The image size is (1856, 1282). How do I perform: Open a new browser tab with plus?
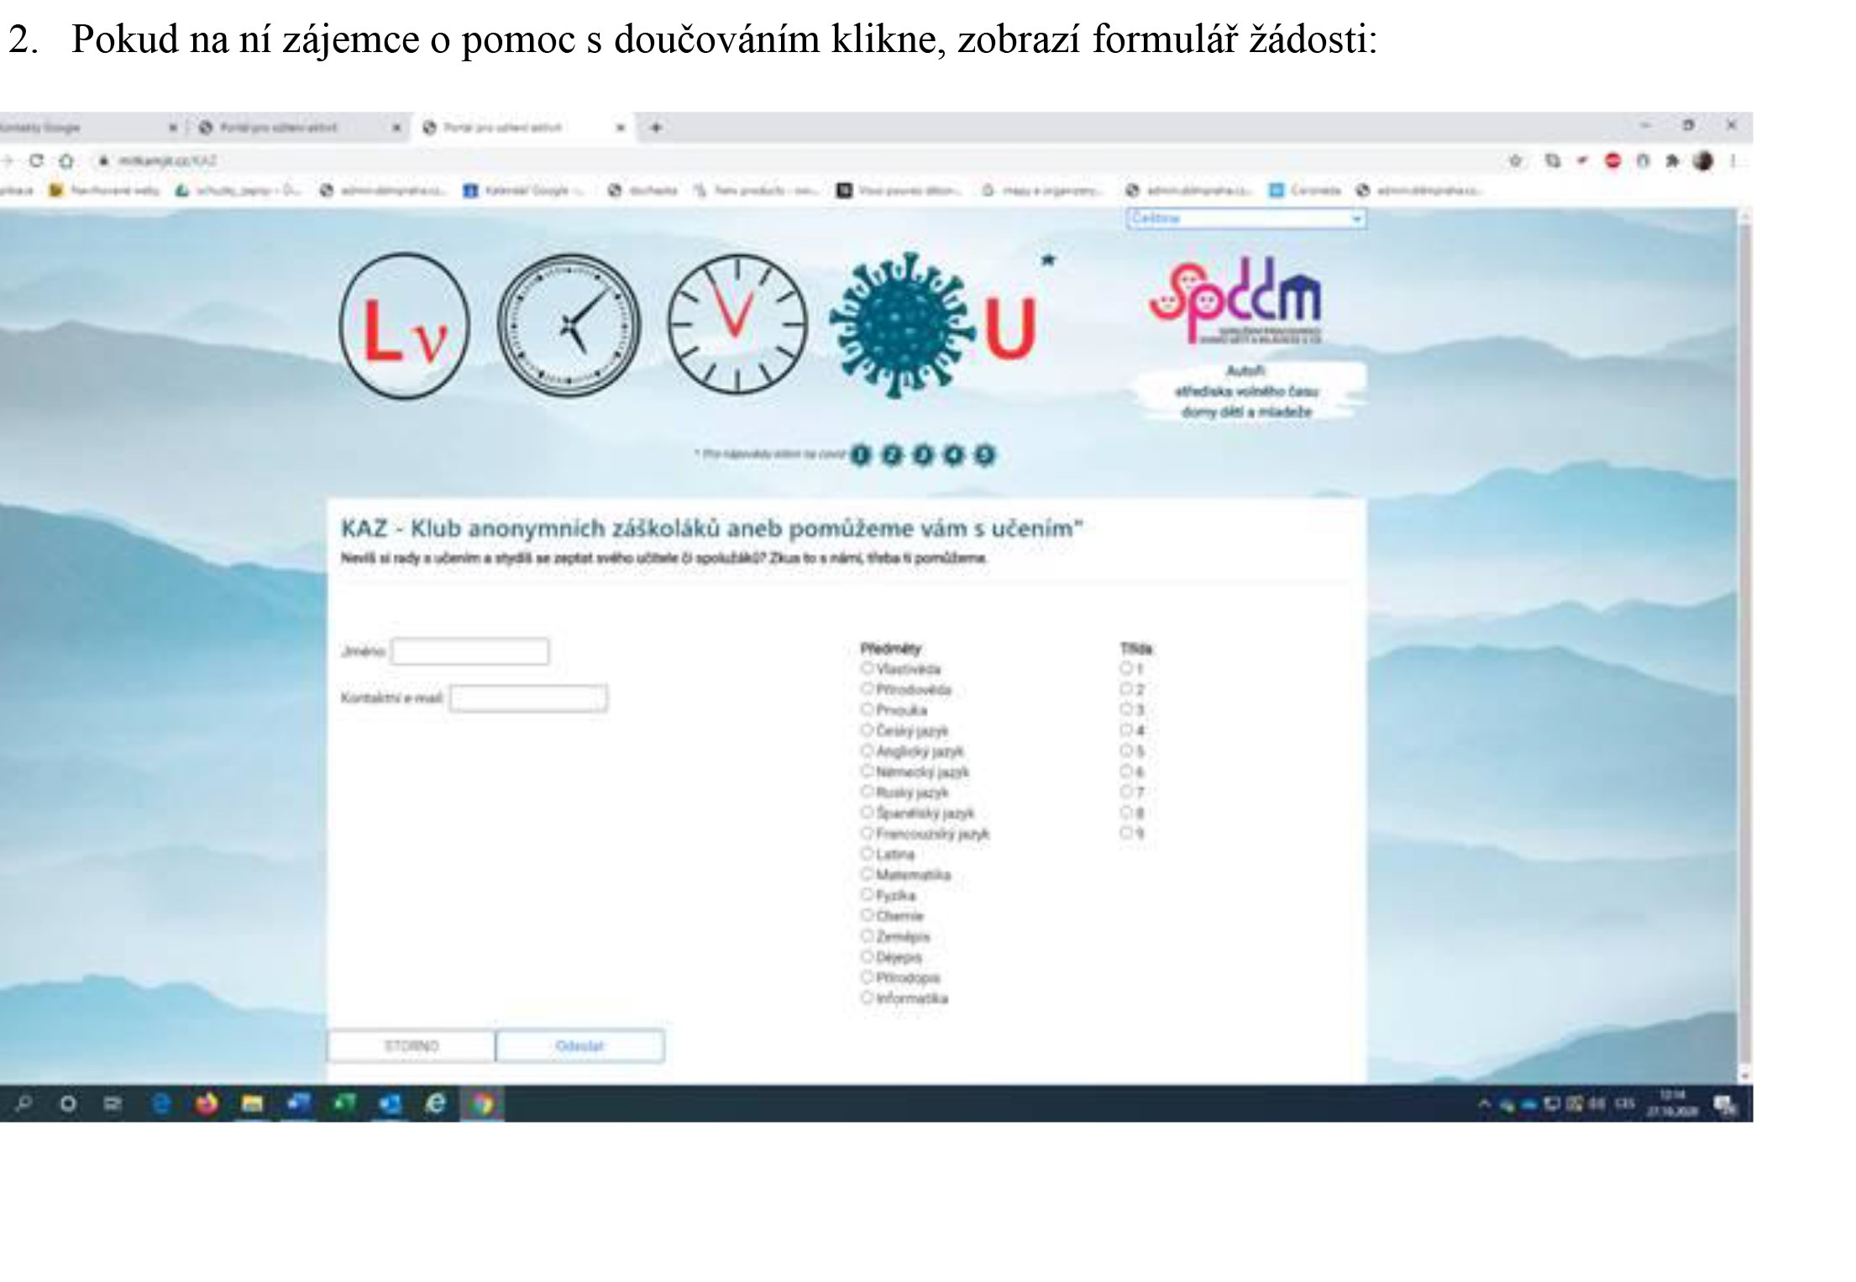(656, 128)
